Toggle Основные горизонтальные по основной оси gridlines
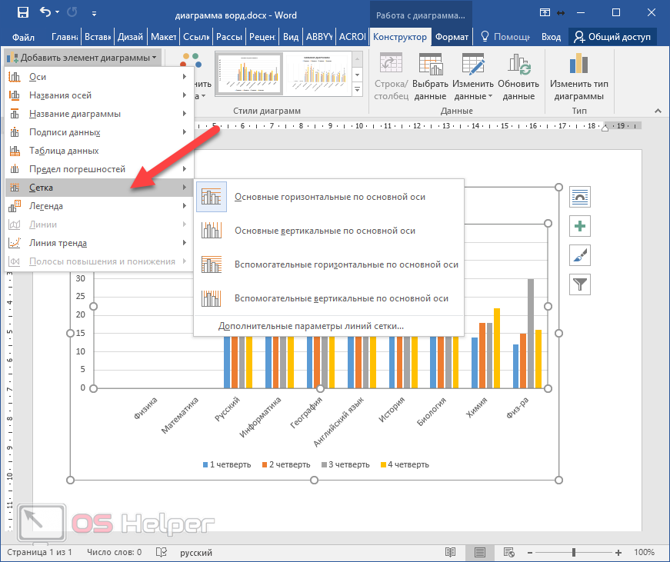 coord(329,197)
